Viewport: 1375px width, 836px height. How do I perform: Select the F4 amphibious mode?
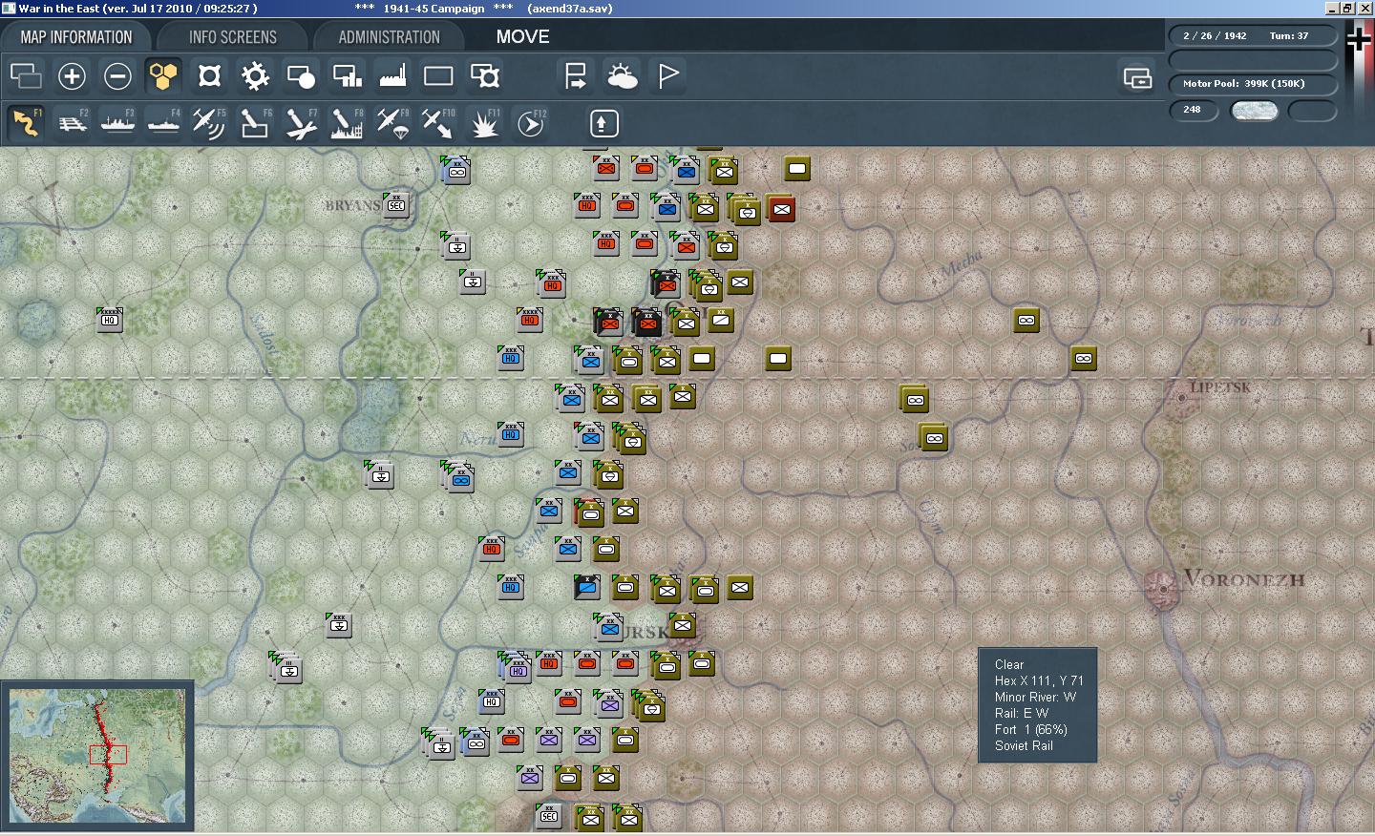164,123
